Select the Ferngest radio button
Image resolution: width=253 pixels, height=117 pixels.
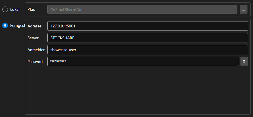(x=5, y=25)
